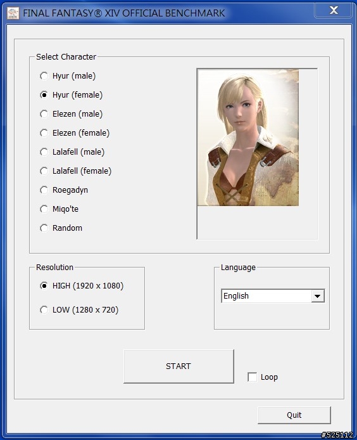Select Roegadyn as the character
This screenshot has width=357, height=440.
64,190
